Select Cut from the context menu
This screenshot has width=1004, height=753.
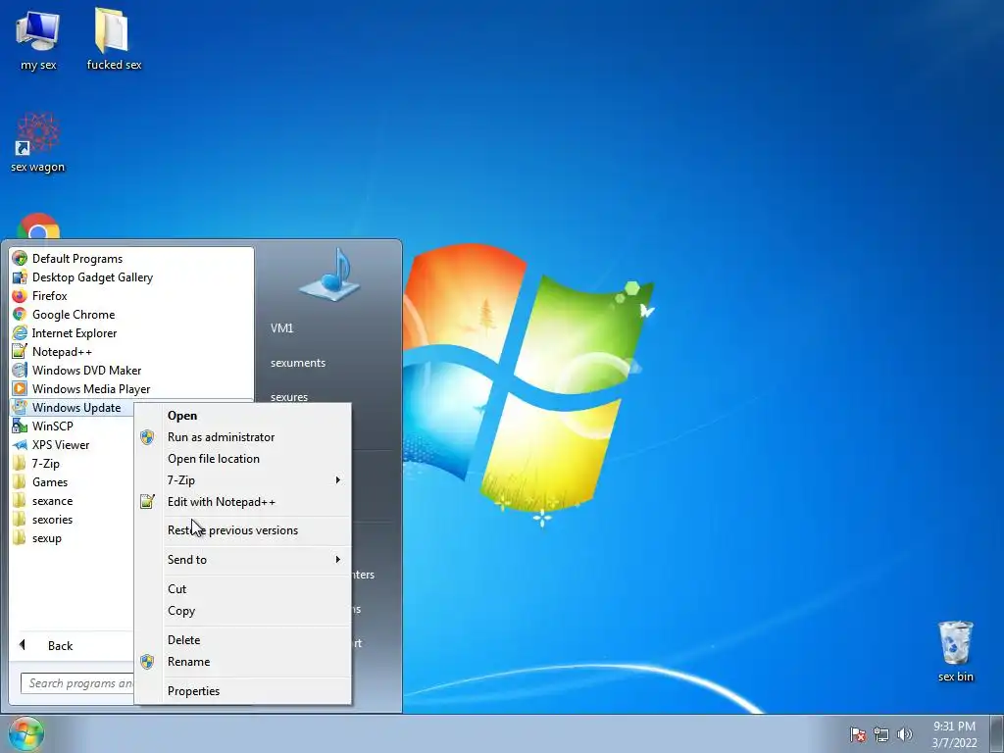243,589
